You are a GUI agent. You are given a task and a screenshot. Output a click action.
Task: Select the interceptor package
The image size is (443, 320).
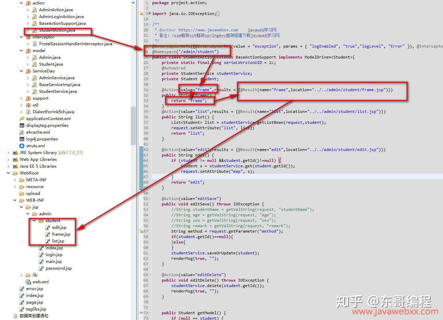(43, 37)
